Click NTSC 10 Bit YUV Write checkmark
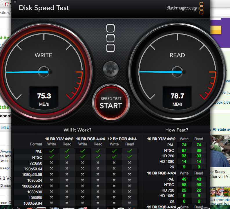 pyautogui.click(x=52, y=157)
